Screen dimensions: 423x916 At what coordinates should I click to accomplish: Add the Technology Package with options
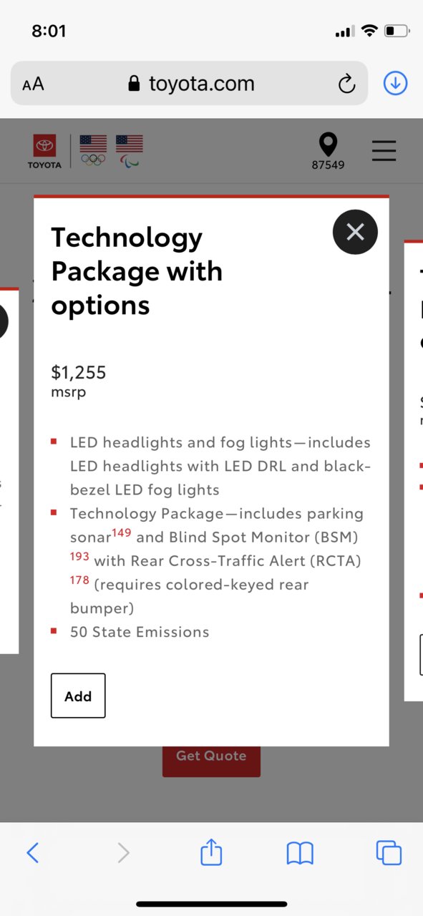point(78,696)
